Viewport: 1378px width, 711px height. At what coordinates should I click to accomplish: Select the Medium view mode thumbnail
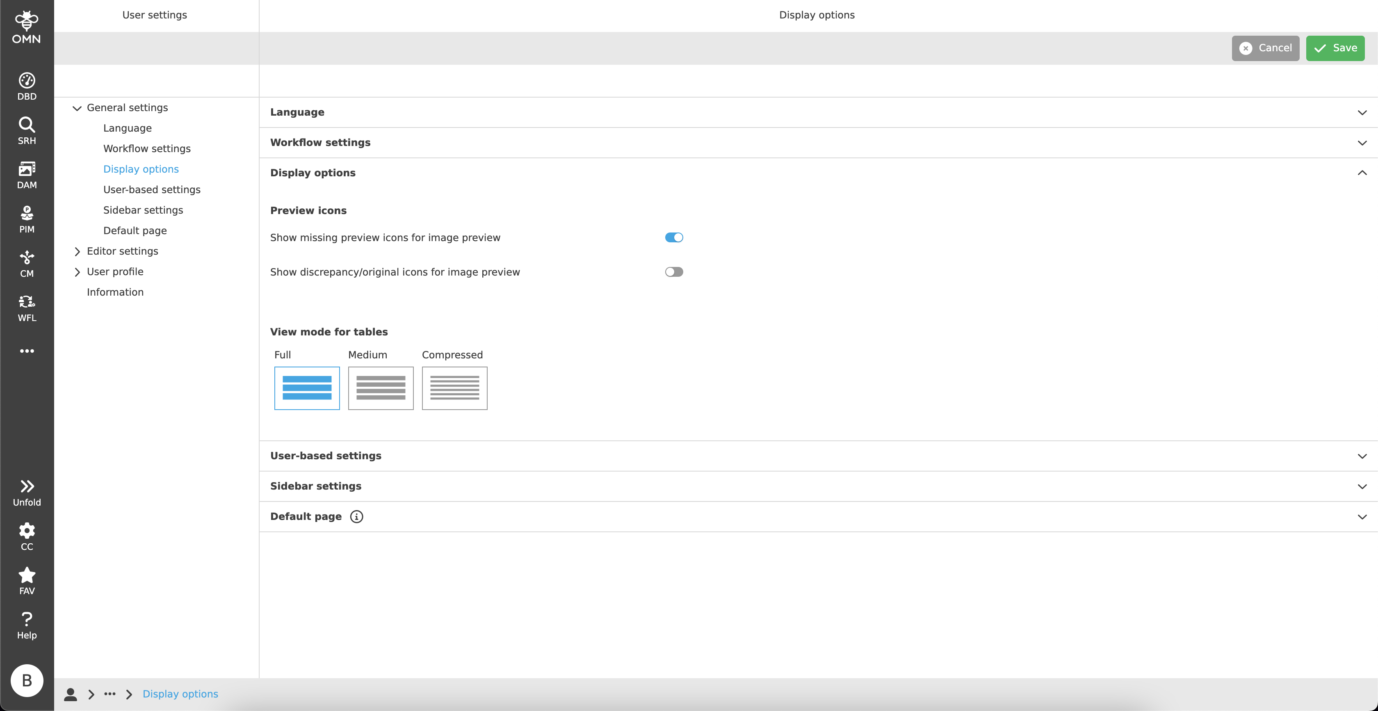380,388
